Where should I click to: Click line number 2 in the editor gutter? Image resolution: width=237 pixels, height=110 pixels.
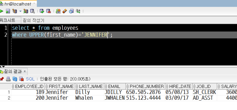point(6,35)
